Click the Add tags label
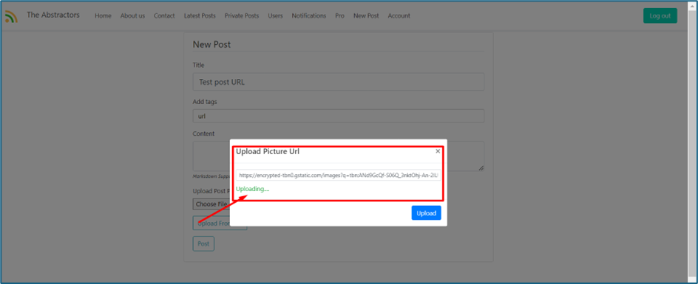The width and height of the screenshot is (698, 284). pyautogui.click(x=205, y=102)
